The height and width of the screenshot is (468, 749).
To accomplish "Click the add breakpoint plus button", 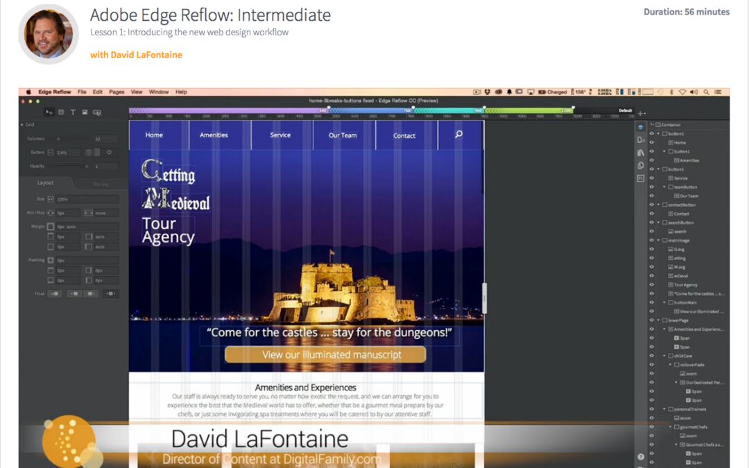I will (641, 112).
